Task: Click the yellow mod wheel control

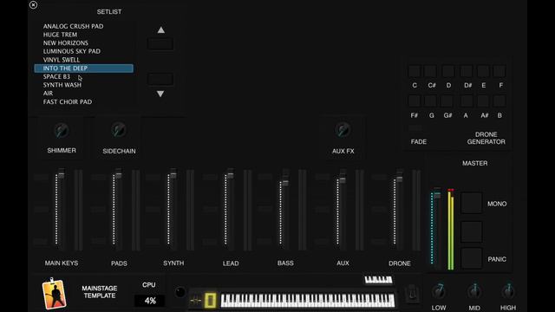Action: point(210,301)
